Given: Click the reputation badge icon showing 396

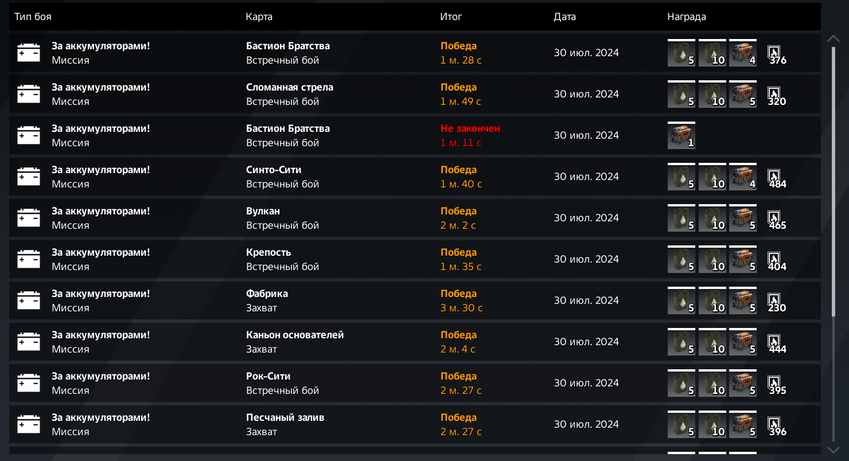Looking at the screenshot, I should (774, 423).
